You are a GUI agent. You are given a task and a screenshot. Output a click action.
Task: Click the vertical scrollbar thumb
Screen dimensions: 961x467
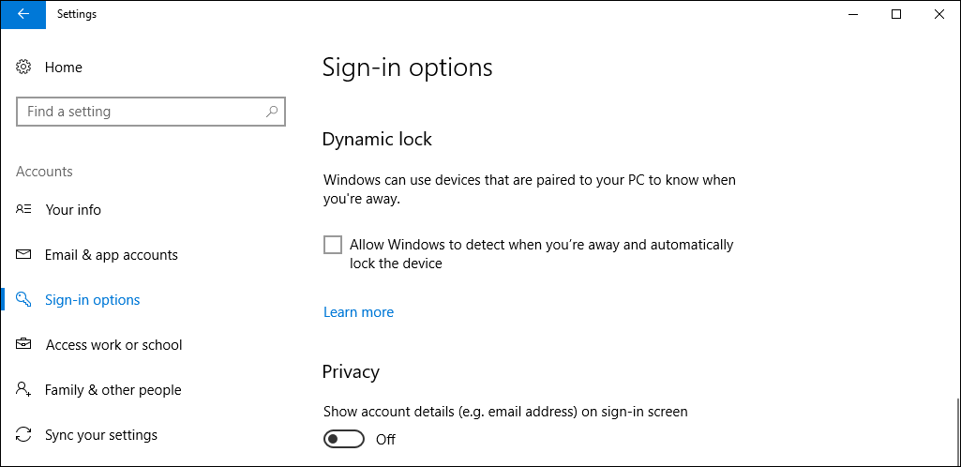pyautogui.click(x=956, y=429)
